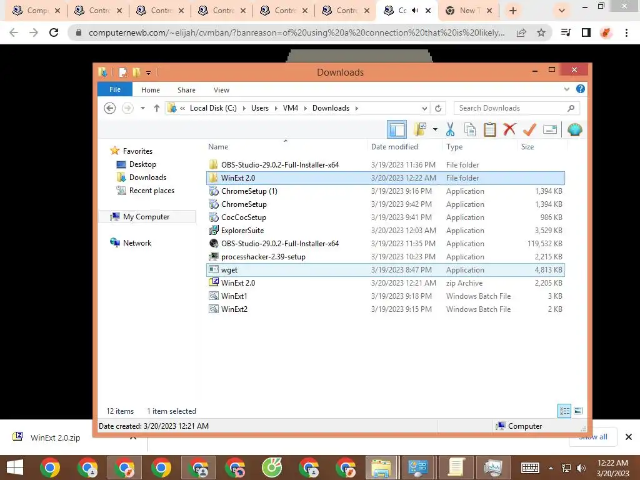Open recent locations dropdown arrow
The width and height of the screenshot is (640, 480).
(142, 108)
